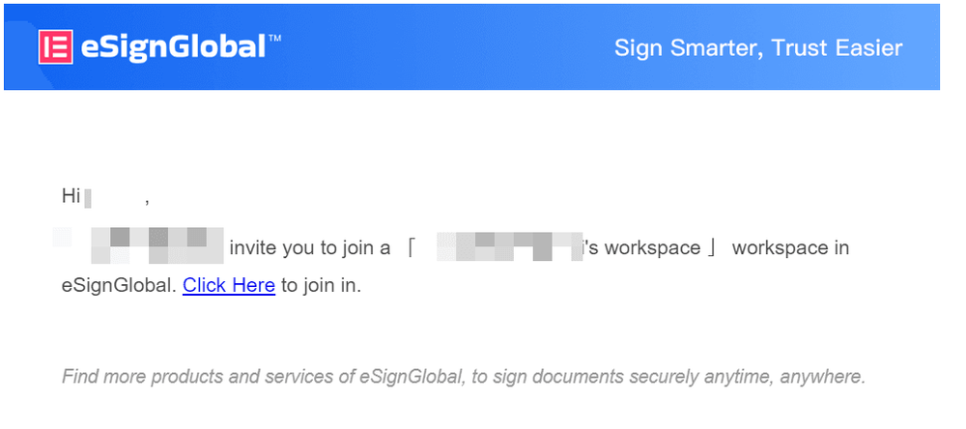Click the trademark symbol beside eSignGlobal
966x429 pixels.
pyautogui.click(x=274, y=39)
